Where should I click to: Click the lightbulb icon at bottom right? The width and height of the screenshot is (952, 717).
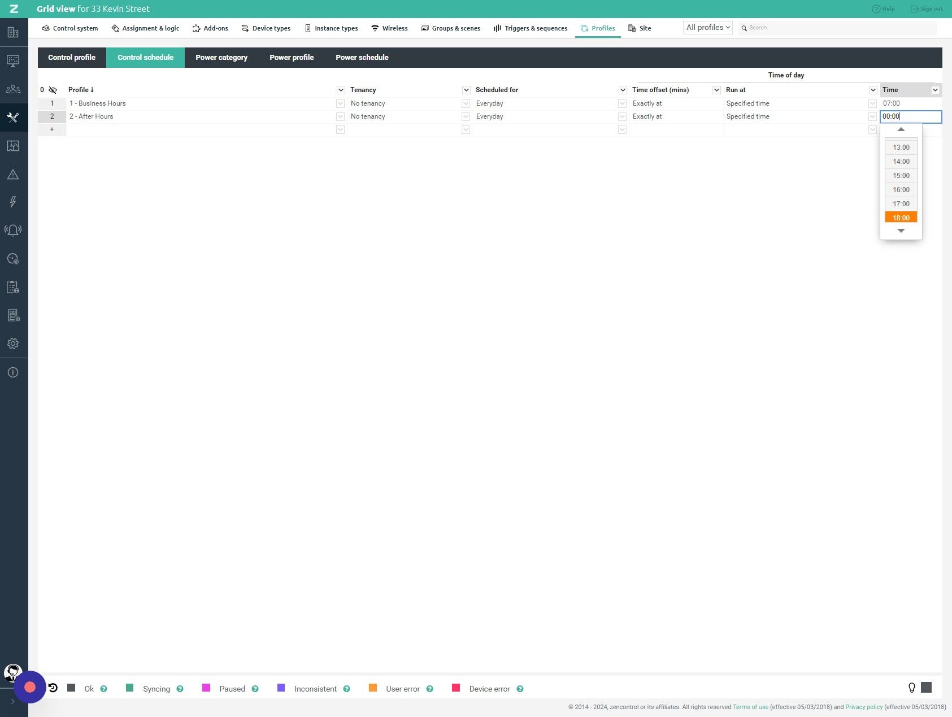click(x=911, y=688)
